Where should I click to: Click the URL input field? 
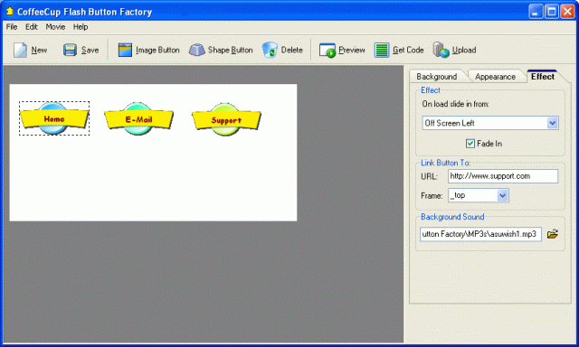503,176
